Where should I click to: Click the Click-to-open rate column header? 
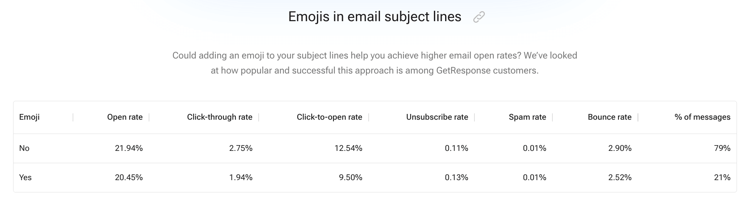329,117
